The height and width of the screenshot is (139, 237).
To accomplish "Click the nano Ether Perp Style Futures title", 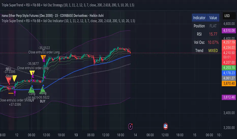I will (x=53, y=16).
